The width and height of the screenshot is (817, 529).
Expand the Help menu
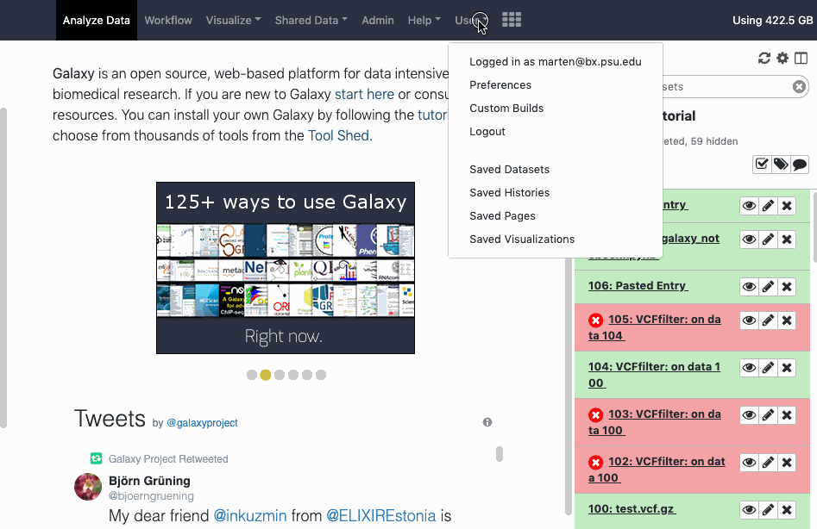tap(424, 20)
